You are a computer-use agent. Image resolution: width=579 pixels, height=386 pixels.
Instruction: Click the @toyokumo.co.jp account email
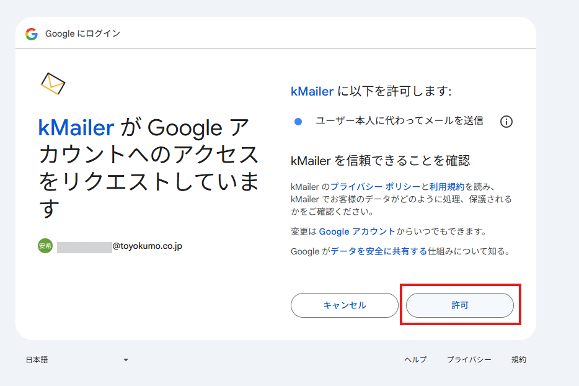[147, 246]
